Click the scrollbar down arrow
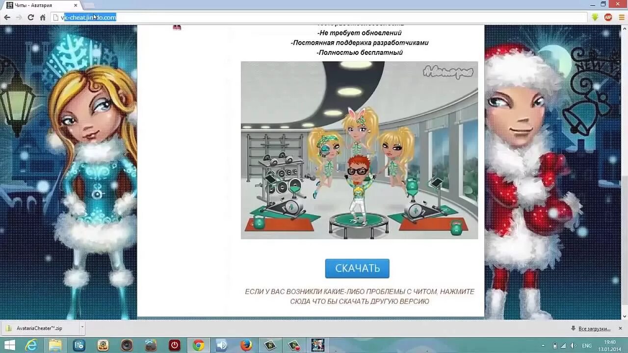This screenshot has width=628, height=353. click(x=624, y=316)
